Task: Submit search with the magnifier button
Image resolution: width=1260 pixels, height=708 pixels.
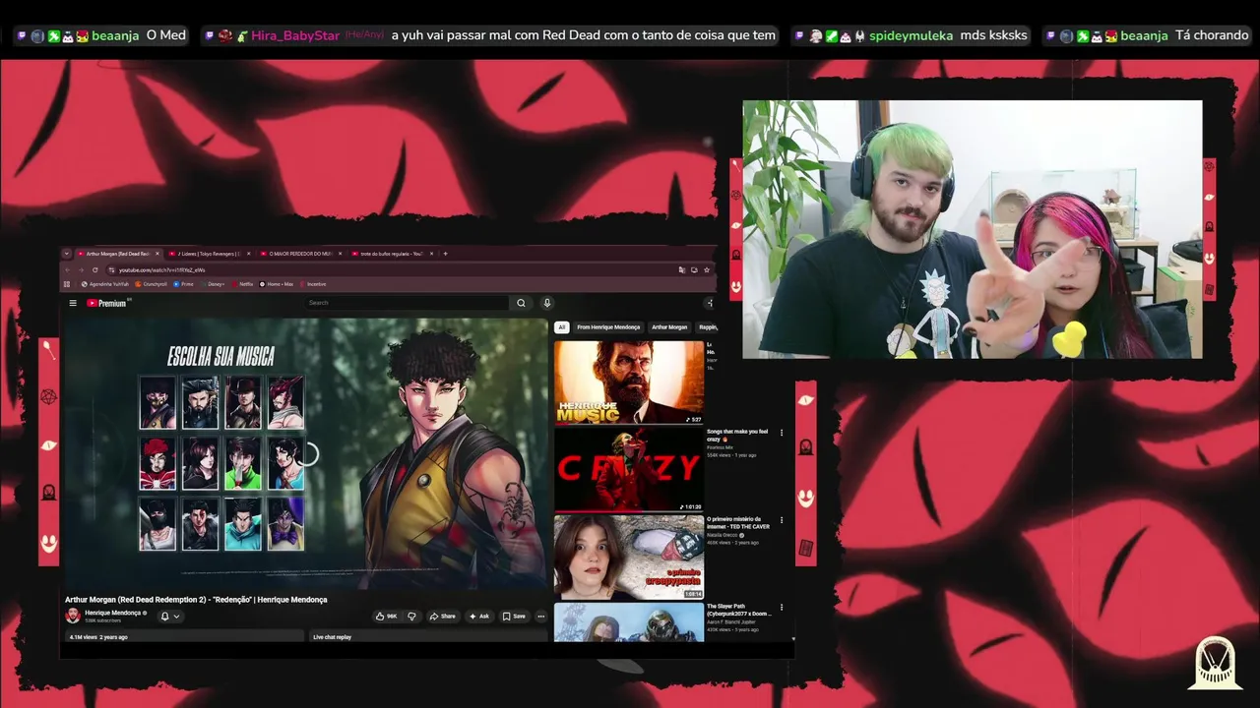Action: tap(521, 303)
